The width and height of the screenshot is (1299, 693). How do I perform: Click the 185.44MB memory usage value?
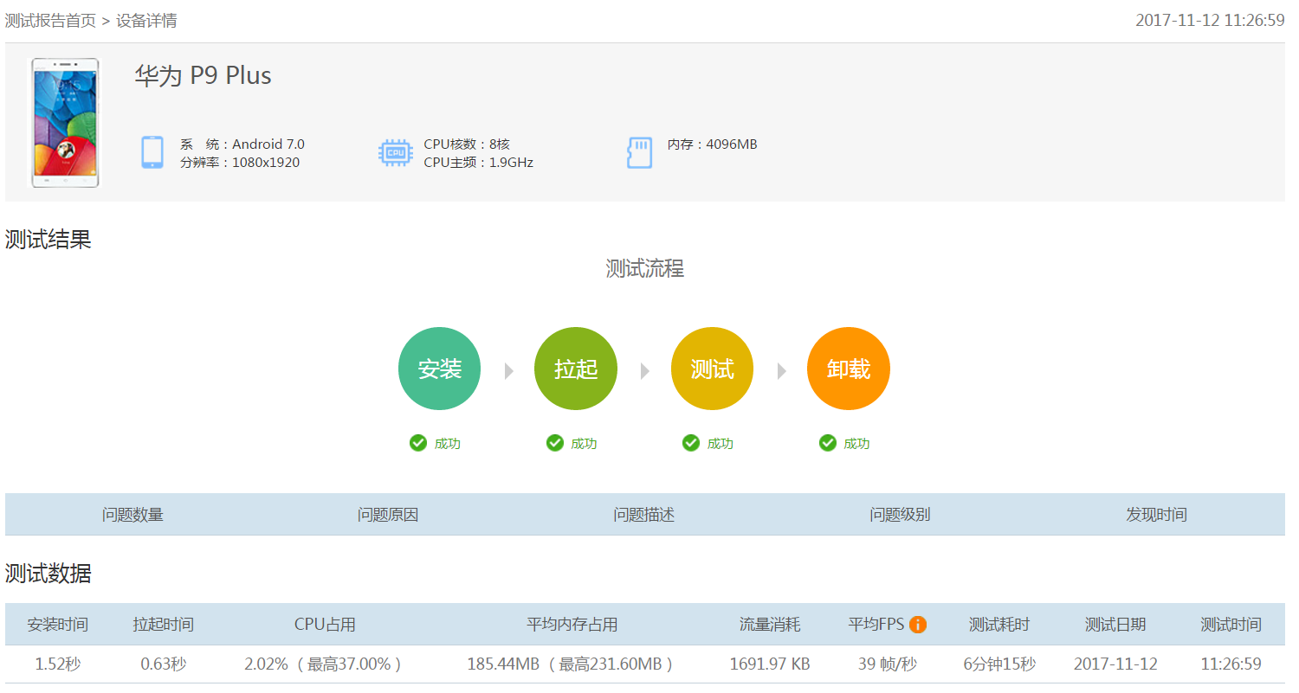pyautogui.click(x=572, y=664)
